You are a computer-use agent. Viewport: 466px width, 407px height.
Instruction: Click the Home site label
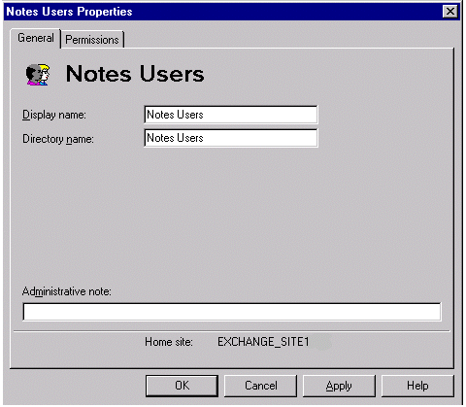tap(169, 342)
